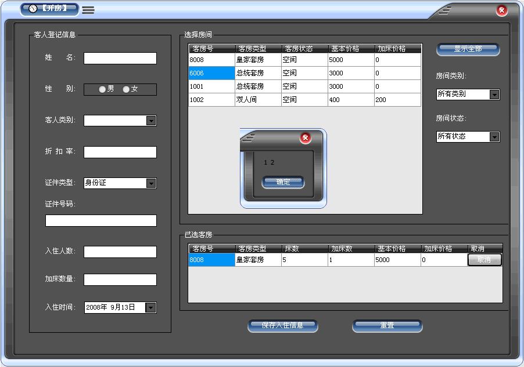The width and height of the screenshot is (524, 367).
Task: Click the 200 extra bed price cell
Action: (397, 100)
